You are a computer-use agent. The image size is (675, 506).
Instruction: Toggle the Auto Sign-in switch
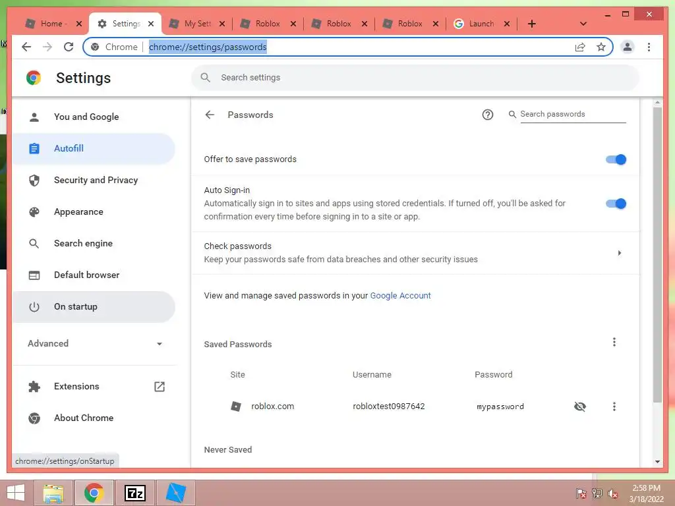tap(616, 204)
